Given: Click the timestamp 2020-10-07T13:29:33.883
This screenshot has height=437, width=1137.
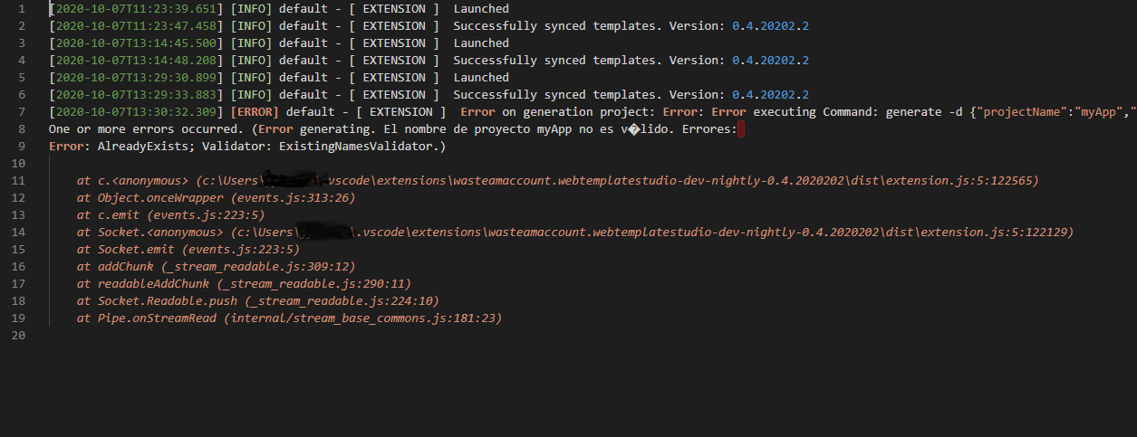Looking at the screenshot, I should [136, 95].
